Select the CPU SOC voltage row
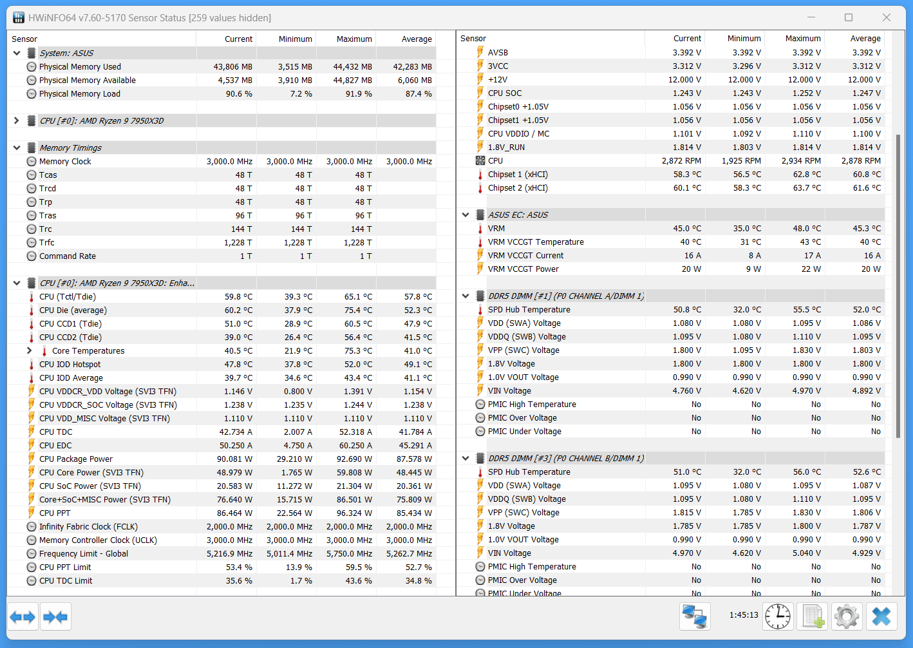The height and width of the screenshot is (648, 913). coord(671,93)
